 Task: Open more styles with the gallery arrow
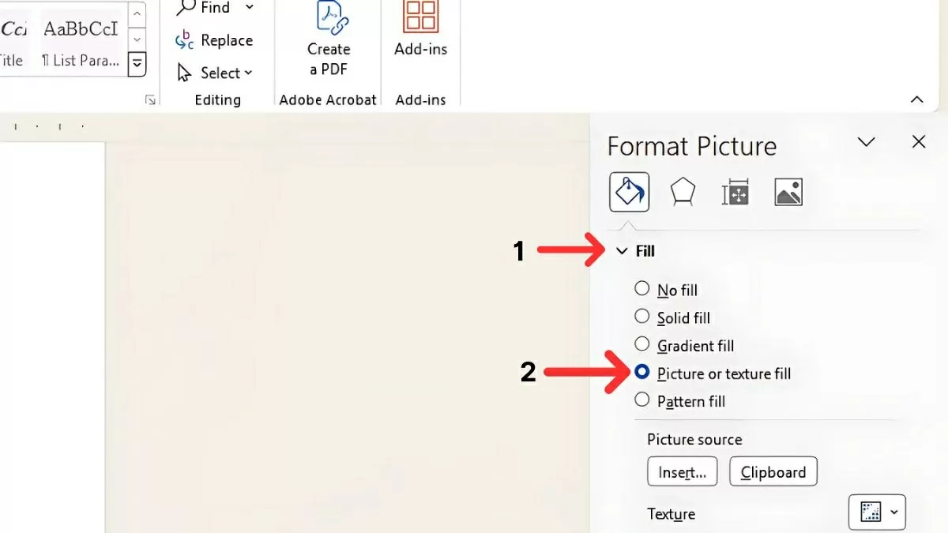[136, 64]
